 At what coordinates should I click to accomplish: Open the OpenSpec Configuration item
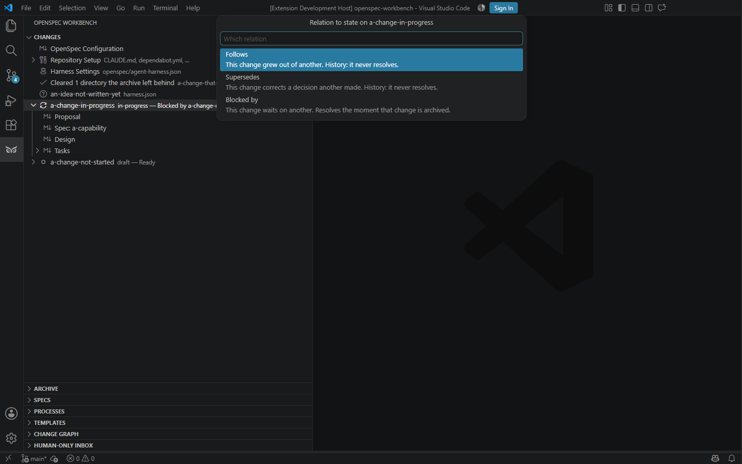pyautogui.click(x=168, y=48)
